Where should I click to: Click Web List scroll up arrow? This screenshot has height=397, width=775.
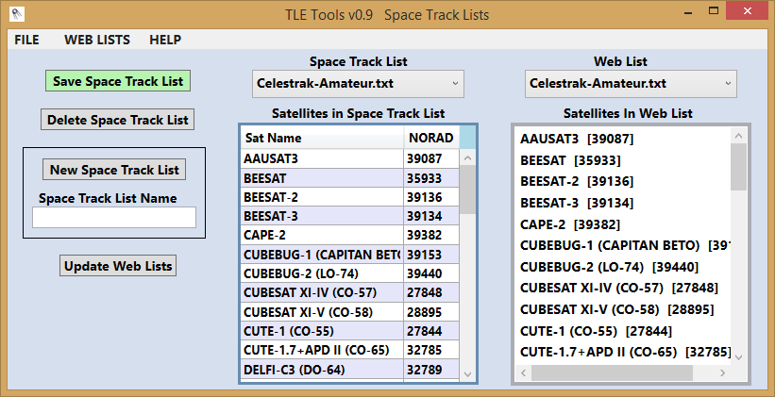739,135
